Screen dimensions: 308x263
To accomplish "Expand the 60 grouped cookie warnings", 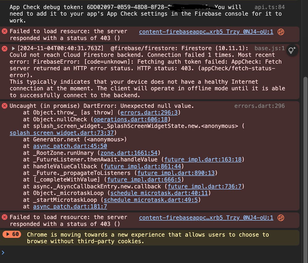I will (12, 234).
